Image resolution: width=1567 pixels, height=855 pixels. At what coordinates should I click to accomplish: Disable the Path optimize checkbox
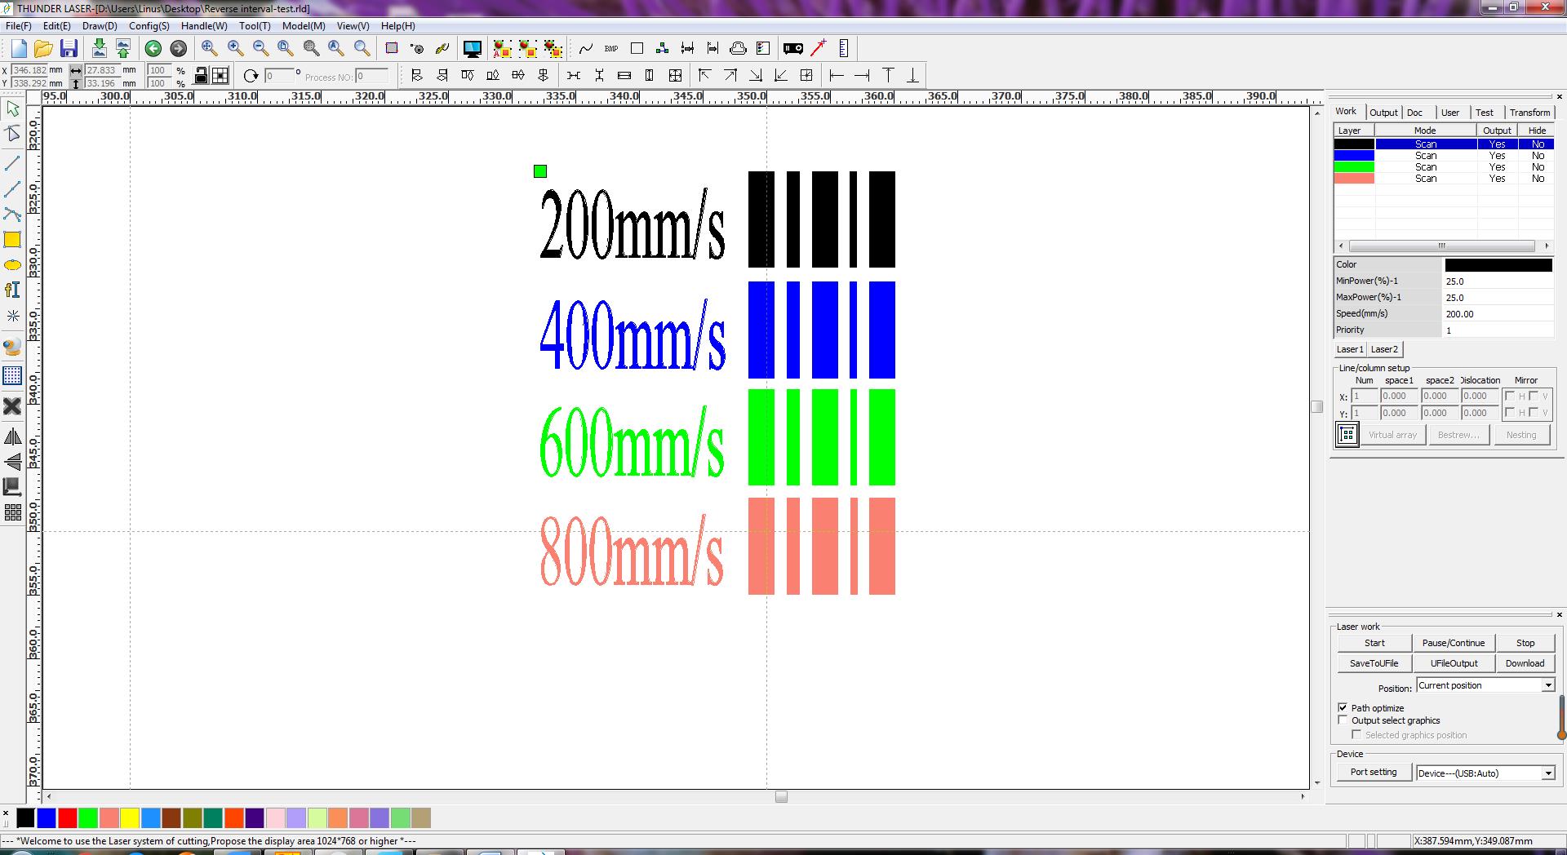[1343, 707]
